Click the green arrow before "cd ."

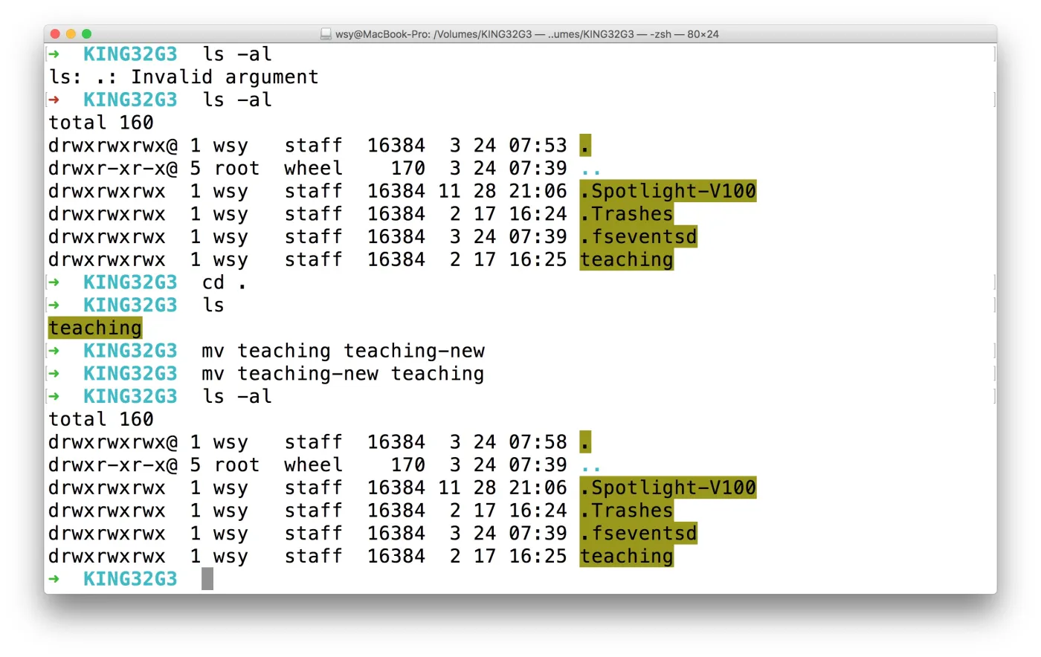pyautogui.click(x=54, y=282)
